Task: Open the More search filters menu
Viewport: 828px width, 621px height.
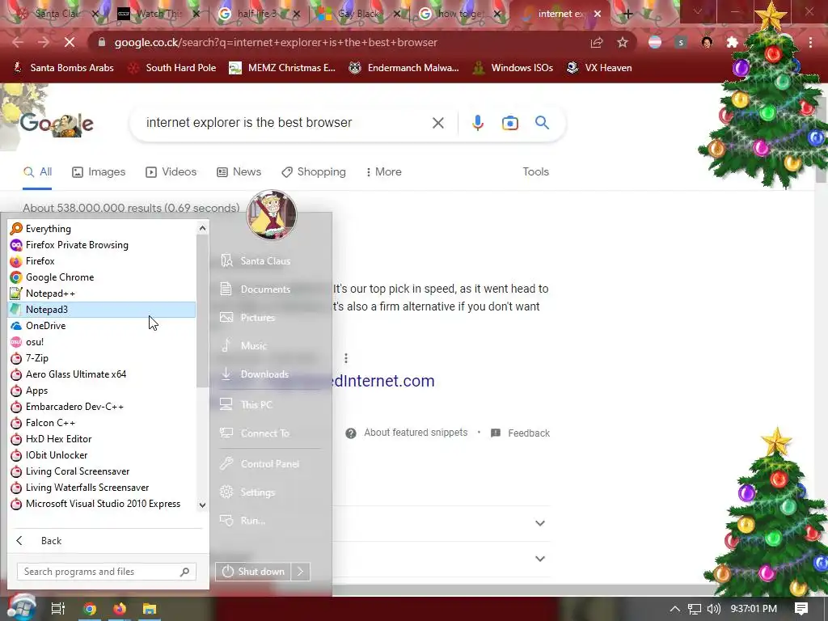Action: pos(384,172)
